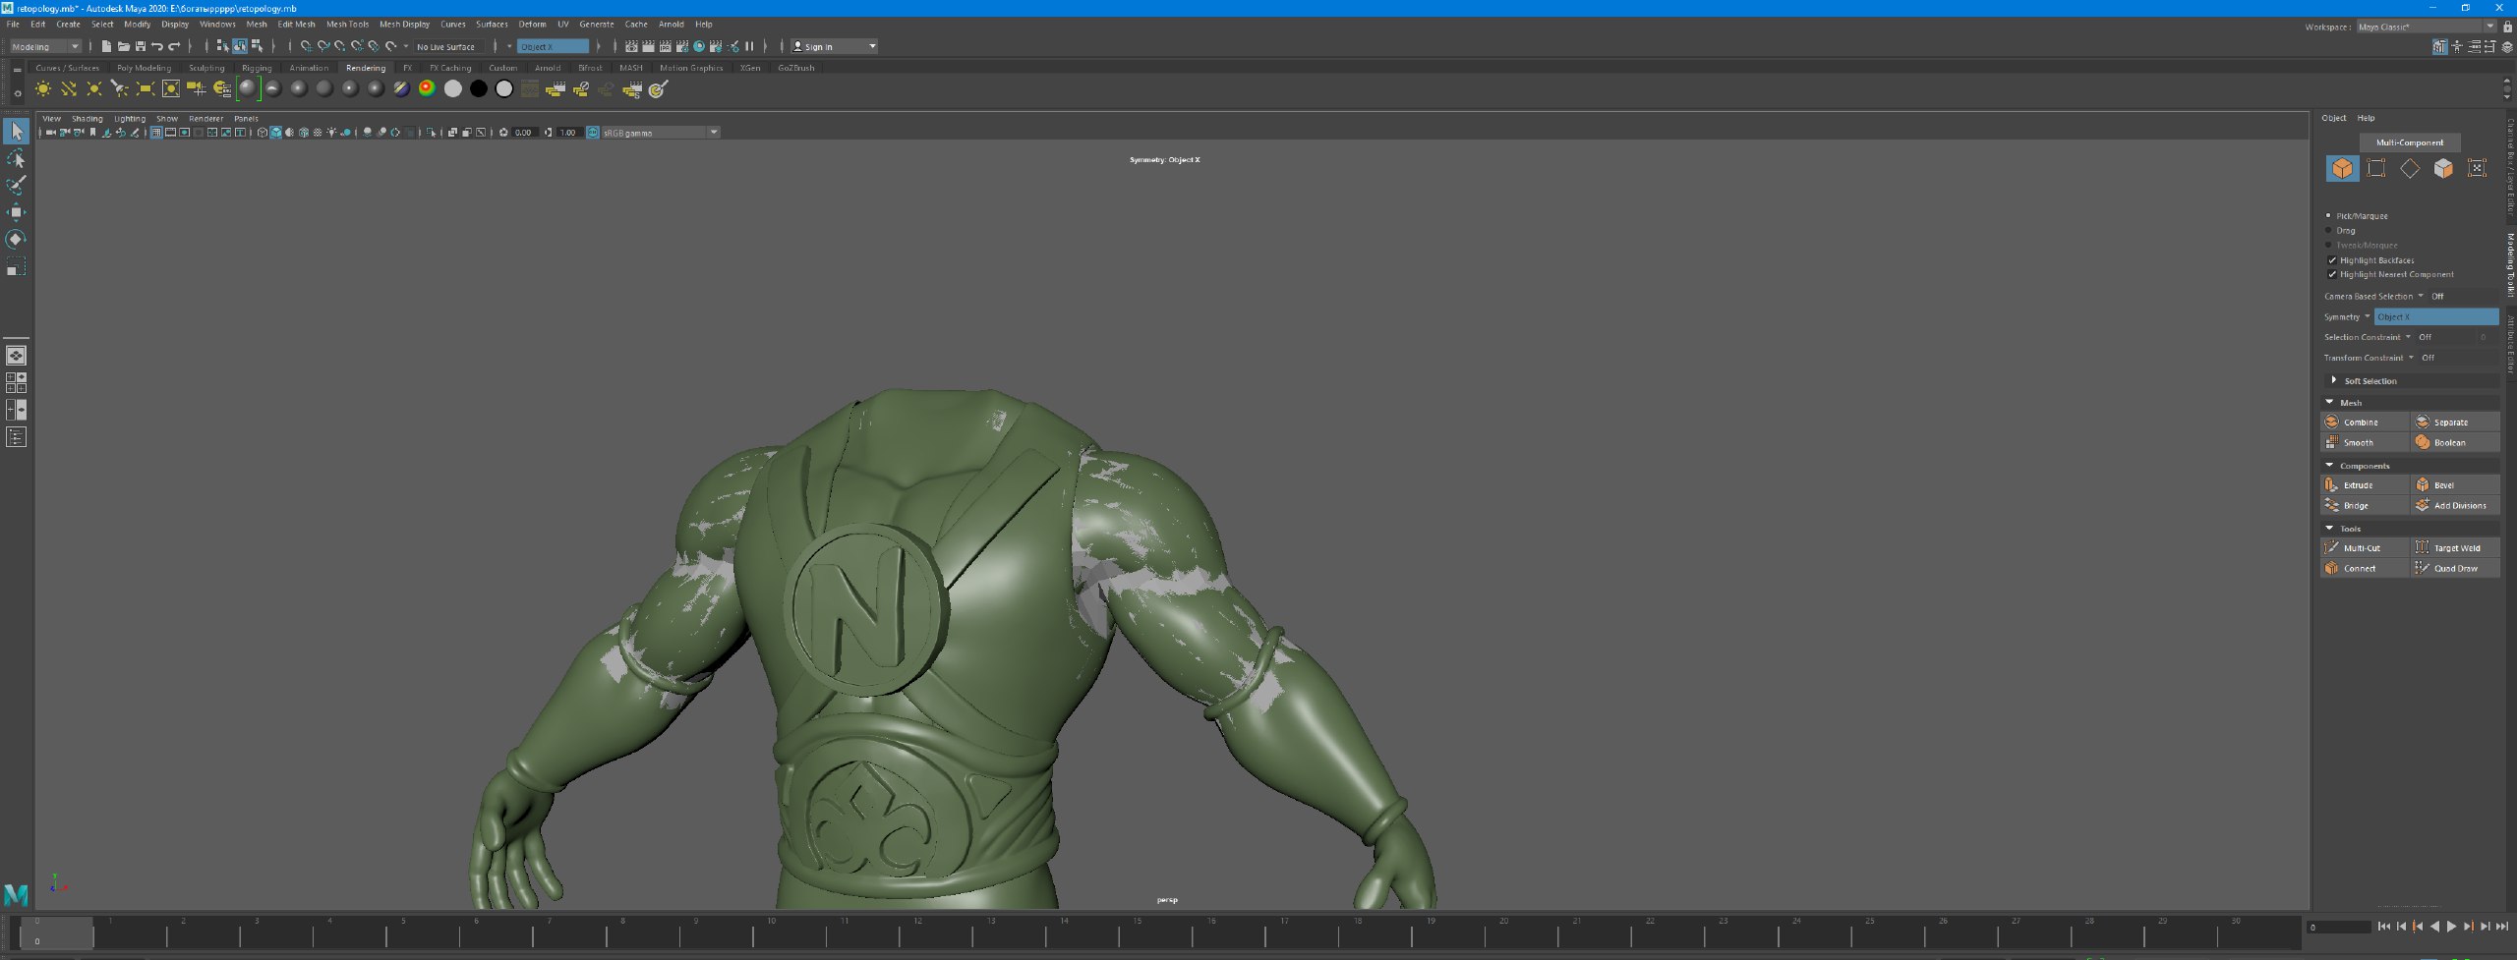Create a spot light from shelf

tap(120, 89)
